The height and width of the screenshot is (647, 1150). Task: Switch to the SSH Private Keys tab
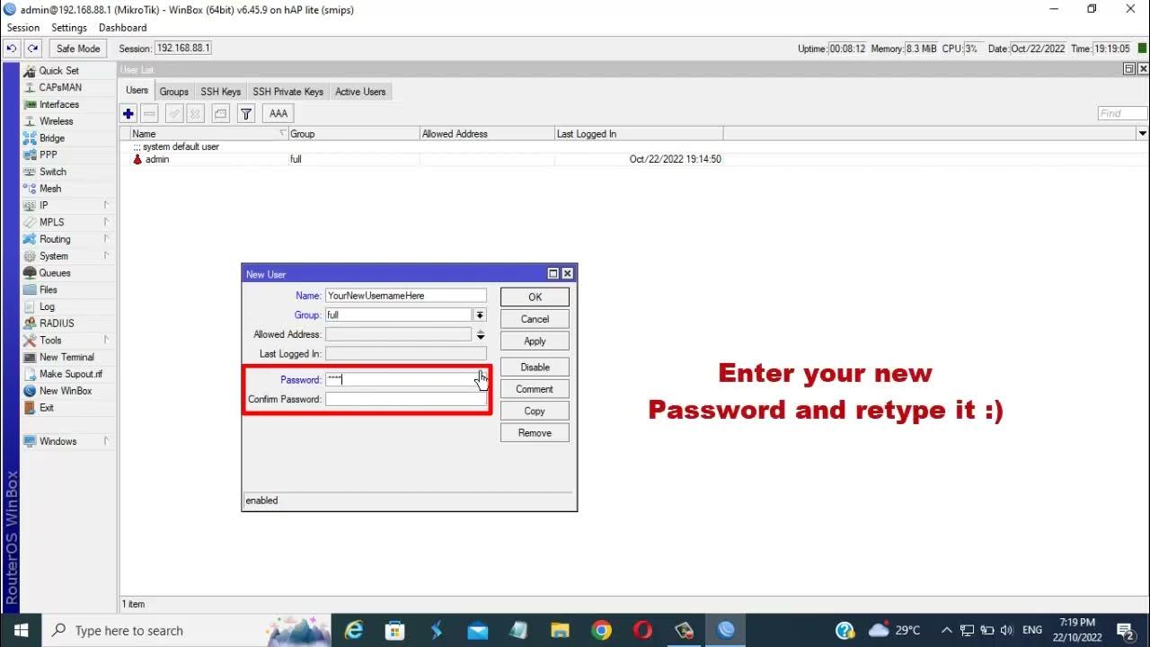(x=287, y=92)
